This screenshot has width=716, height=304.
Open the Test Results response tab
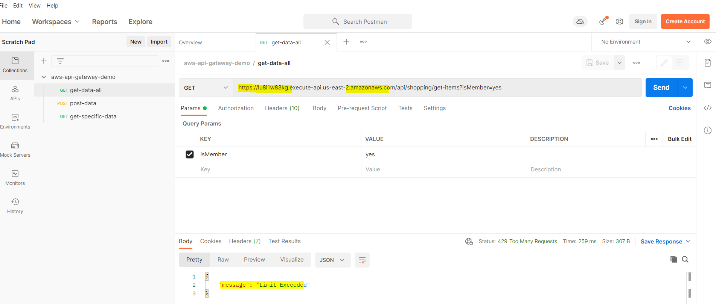point(285,241)
